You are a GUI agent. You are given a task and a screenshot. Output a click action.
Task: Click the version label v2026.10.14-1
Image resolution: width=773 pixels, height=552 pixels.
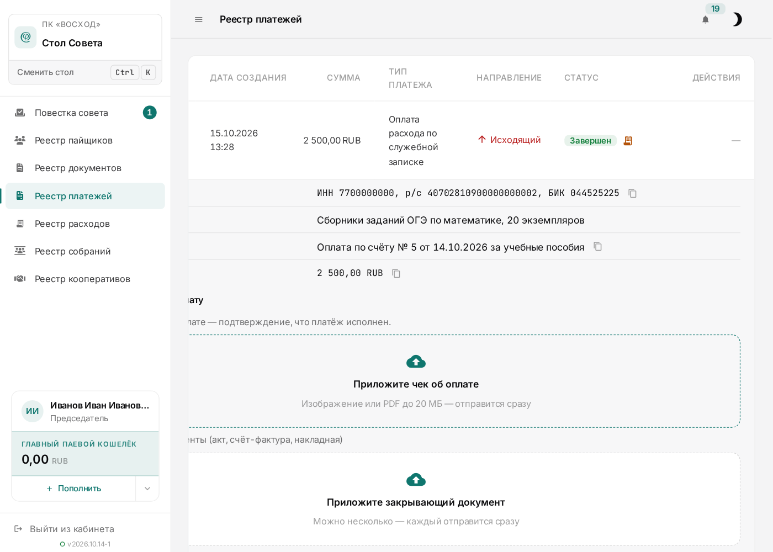pos(89,544)
